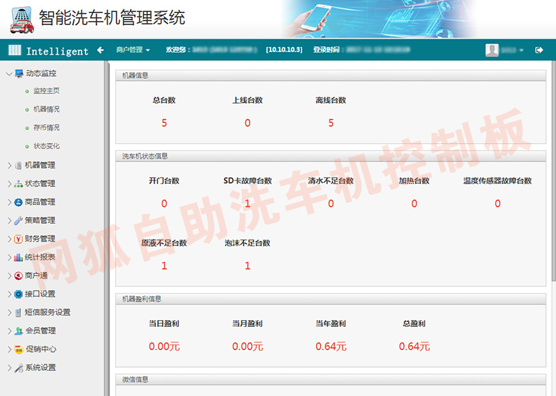Expand the 会员管理 section arrow
The width and height of the screenshot is (556, 396).
(x=9, y=331)
